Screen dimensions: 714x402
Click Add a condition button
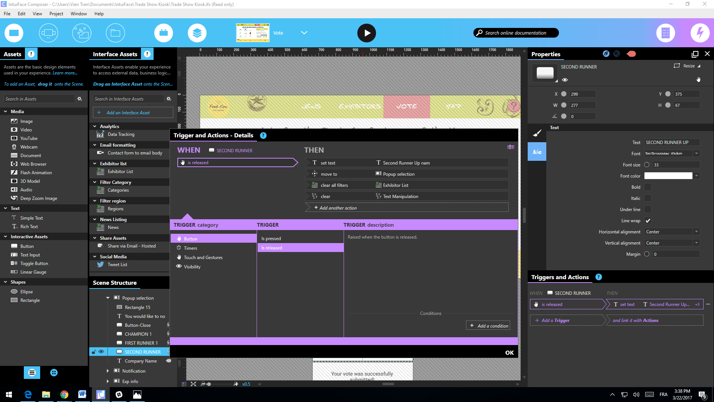pos(488,326)
